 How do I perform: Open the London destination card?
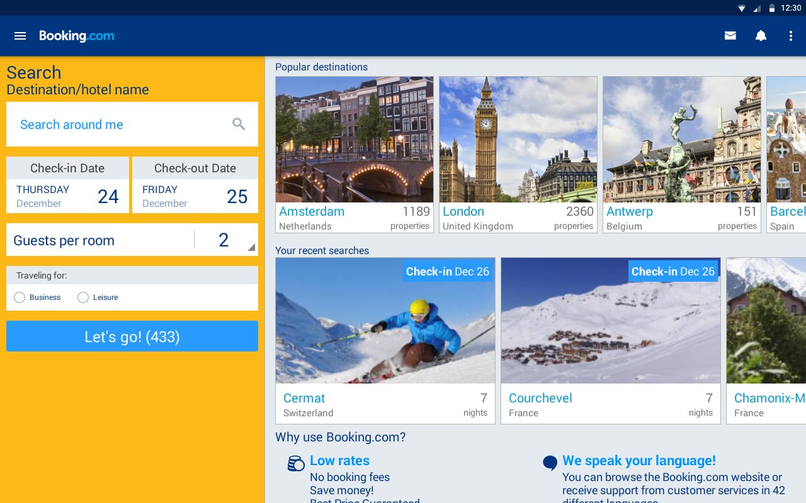click(518, 155)
